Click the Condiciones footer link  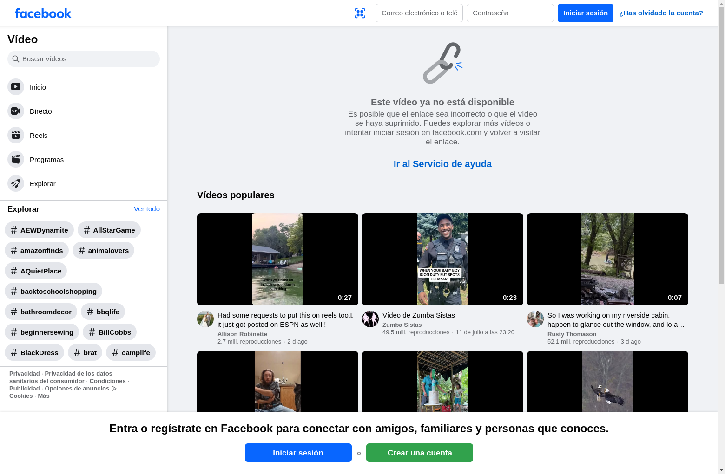108,381
